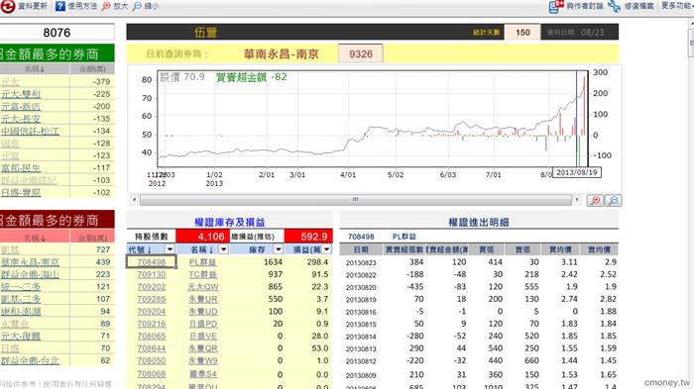Select broker 凱基-三多 in buy list
Viewport: 694px width, 389px height.
pyautogui.click(x=21, y=299)
